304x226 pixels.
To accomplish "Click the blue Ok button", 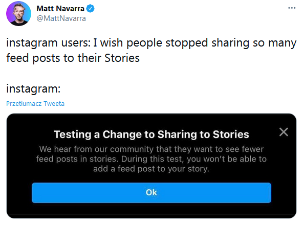I will pyautogui.click(x=151, y=193).
